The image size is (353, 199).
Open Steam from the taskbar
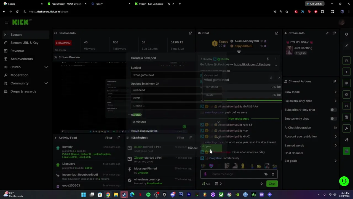124,195
